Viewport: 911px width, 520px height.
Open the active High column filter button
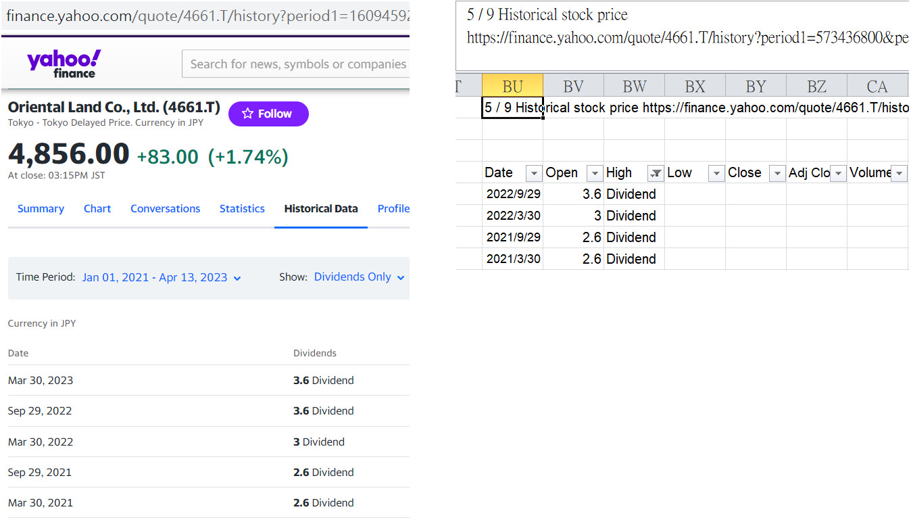coord(656,174)
